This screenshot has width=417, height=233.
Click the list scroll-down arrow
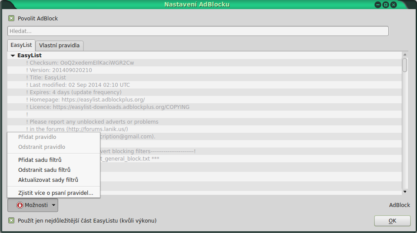click(x=405, y=191)
